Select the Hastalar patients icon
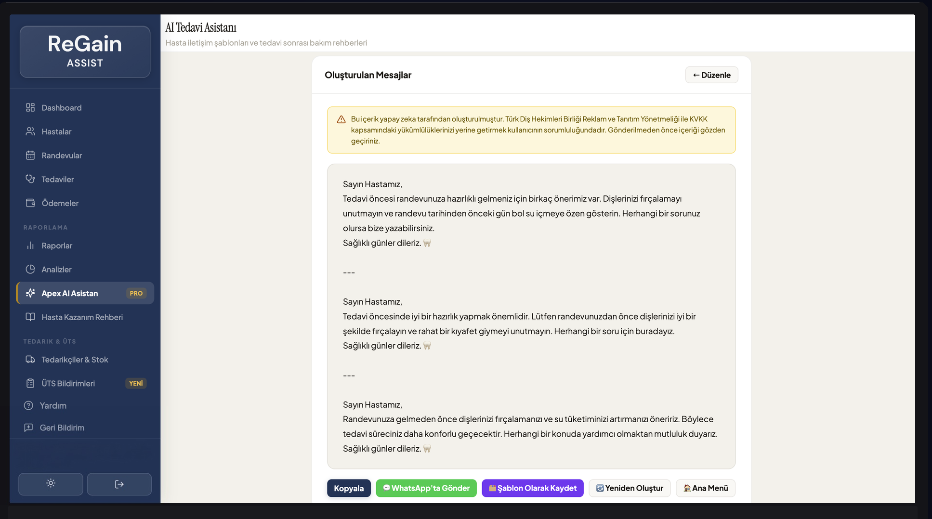This screenshot has width=932, height=519. click(x=30, y=131)
